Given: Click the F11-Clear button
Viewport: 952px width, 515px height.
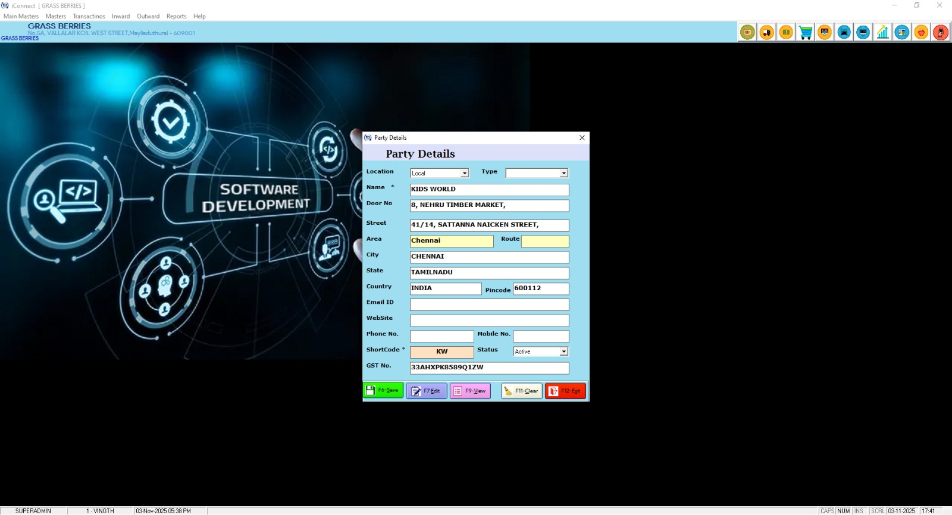Looking at the screenshot, I should coord(521,391).
